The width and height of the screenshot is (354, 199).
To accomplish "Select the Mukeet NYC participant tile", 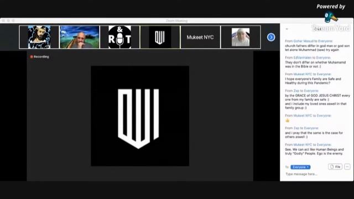I will point(200,37).
